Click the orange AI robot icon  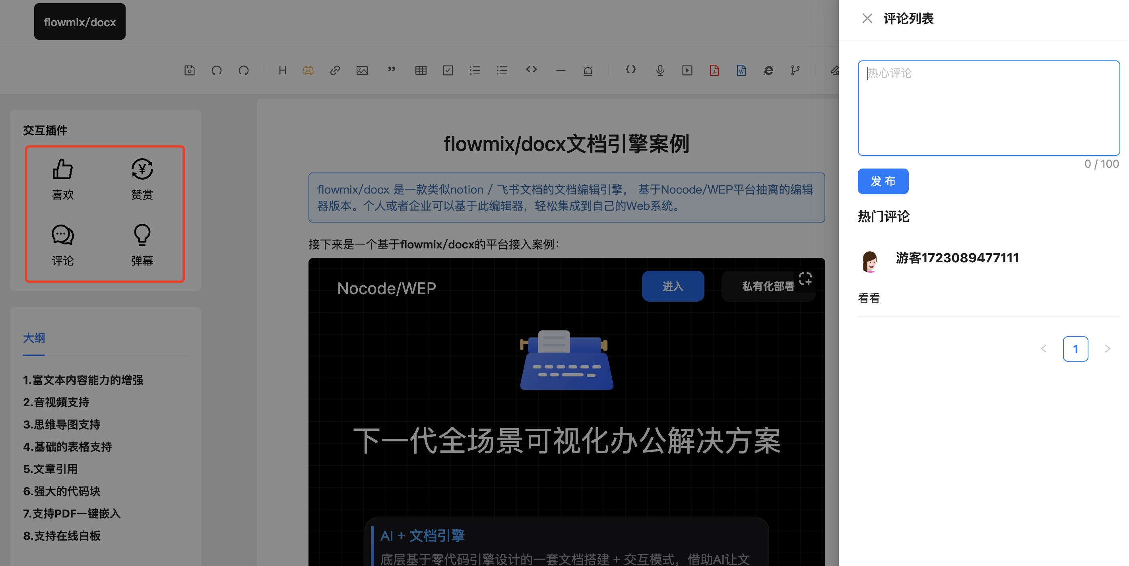pyautogui.click(x=308, y=70)
